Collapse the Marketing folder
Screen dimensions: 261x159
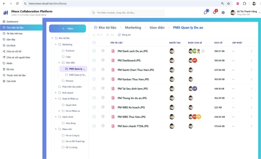(55, 44)
